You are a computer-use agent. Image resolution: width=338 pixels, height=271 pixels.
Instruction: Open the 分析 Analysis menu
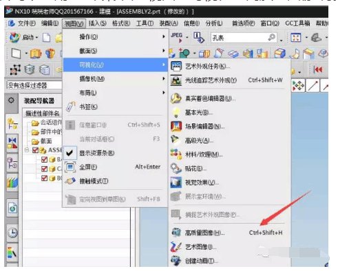(214, 23)
